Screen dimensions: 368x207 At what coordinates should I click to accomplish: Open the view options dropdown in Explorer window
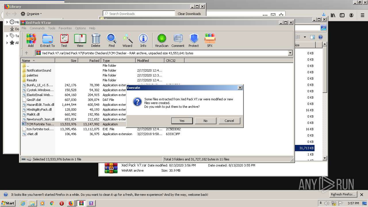[305, 37]
